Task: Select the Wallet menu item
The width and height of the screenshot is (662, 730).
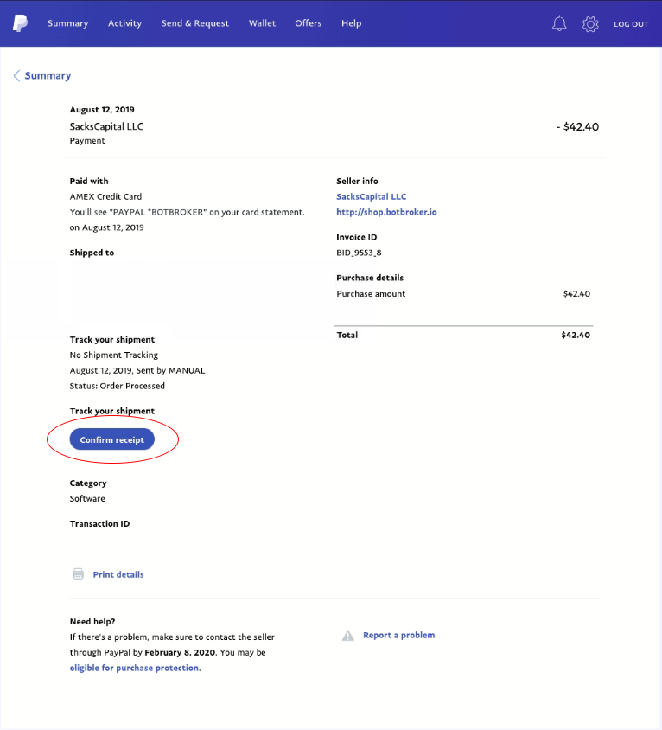Action: pos(262,23)
